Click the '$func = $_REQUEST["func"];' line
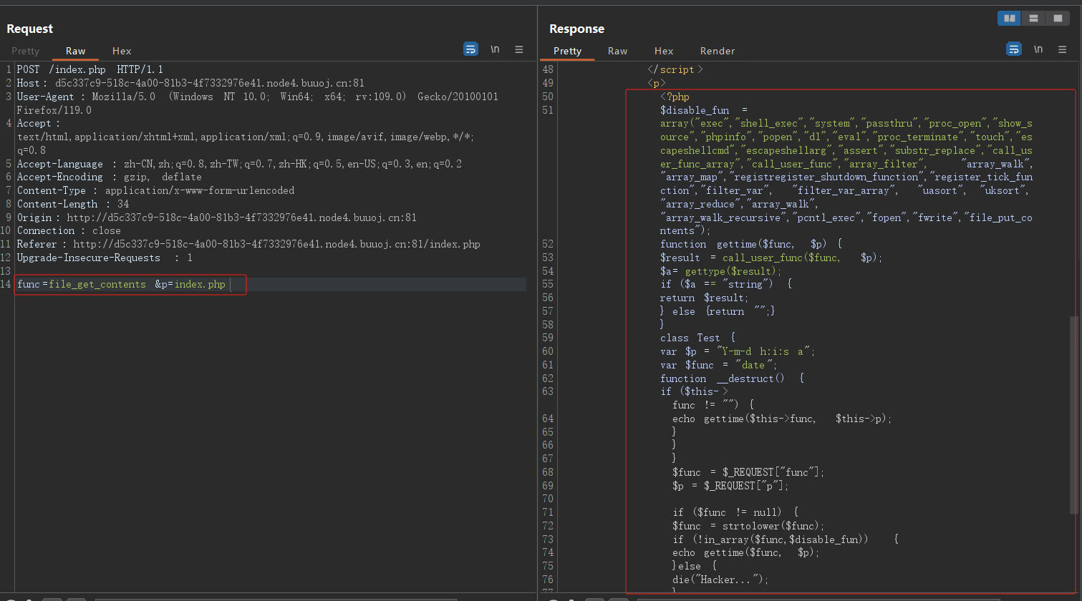Screen dimensions: 1082x601 [748, 472]
